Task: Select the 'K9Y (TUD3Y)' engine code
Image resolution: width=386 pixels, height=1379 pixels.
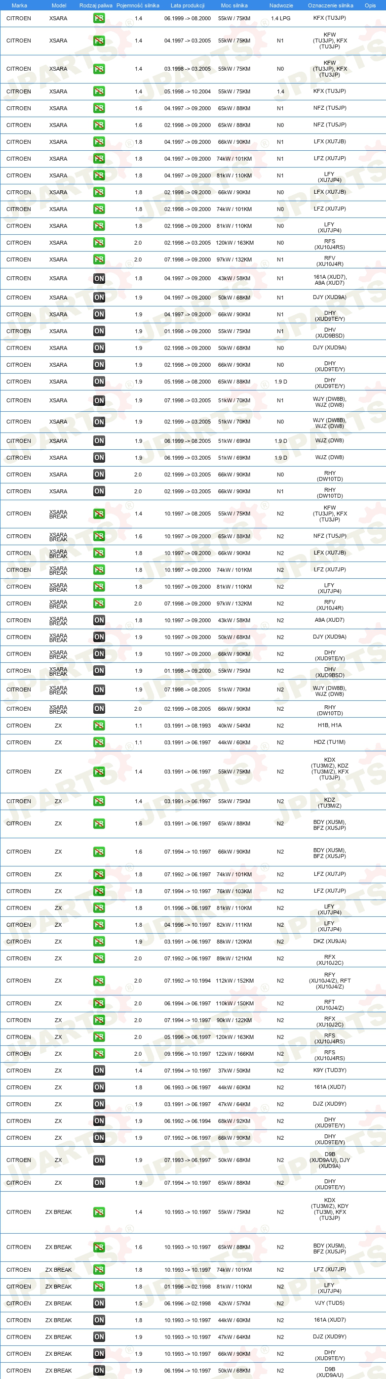Action: click(x=330, y=1070)
